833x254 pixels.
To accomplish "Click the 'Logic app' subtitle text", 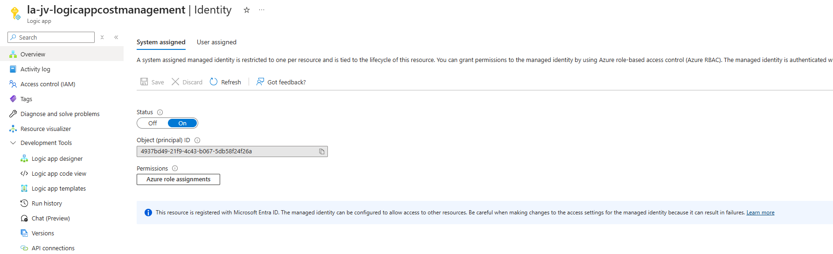I will (39, 21).
